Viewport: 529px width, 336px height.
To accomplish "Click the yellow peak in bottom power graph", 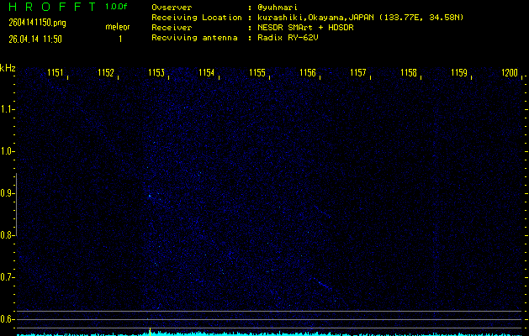I will coord(150,330).
